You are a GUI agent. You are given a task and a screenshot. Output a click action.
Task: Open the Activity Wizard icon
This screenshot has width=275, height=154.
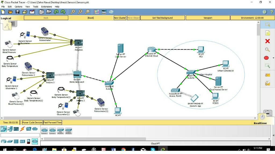pyautogui.click(x=32, y=12)
